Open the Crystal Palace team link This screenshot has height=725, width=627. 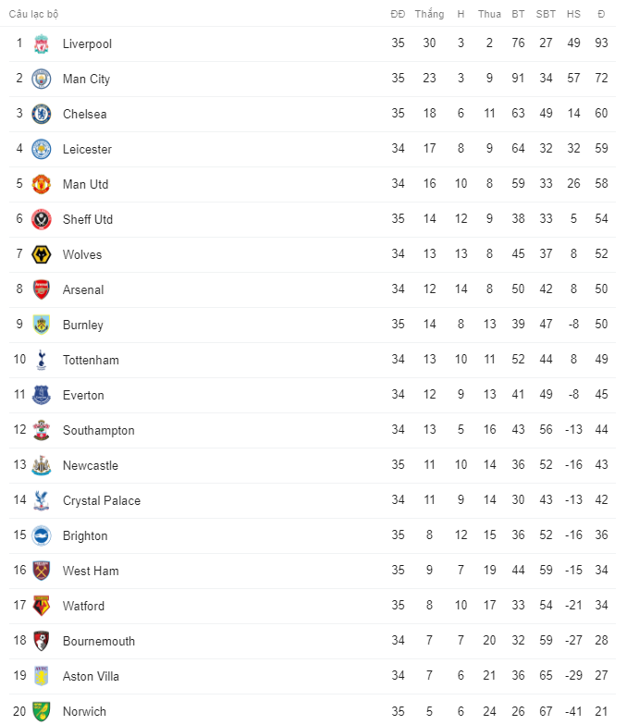pos(102,500)
